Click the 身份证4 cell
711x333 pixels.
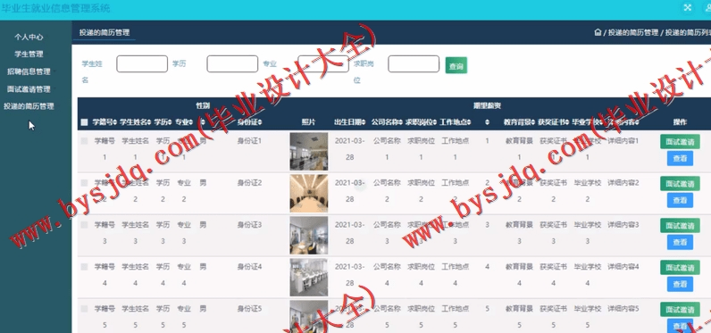[249, 267]
